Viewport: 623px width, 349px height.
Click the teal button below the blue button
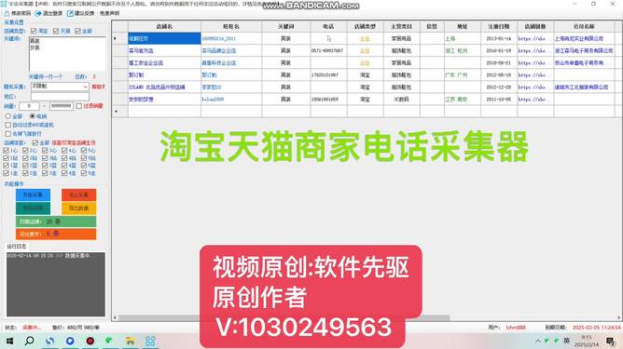coord(33,208)
